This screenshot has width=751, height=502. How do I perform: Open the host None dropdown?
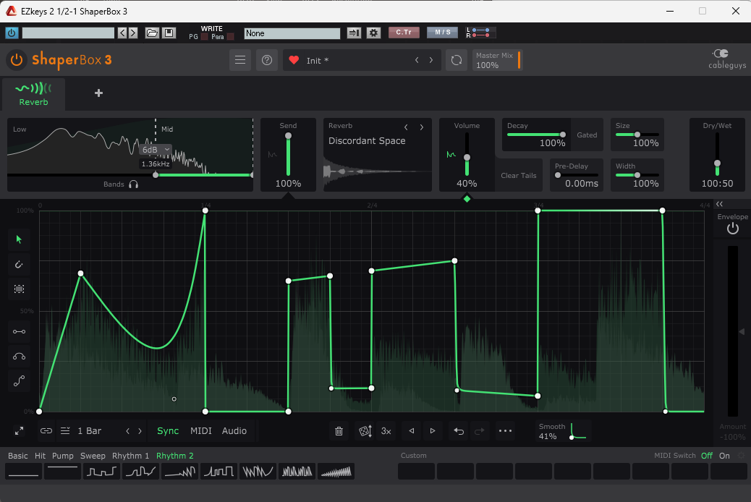[x=292, y=33]
